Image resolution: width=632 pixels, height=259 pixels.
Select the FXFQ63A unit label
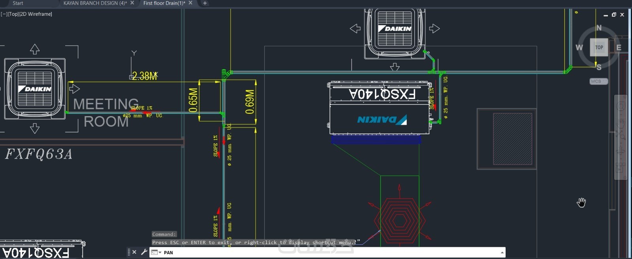[x=39, y=154]
